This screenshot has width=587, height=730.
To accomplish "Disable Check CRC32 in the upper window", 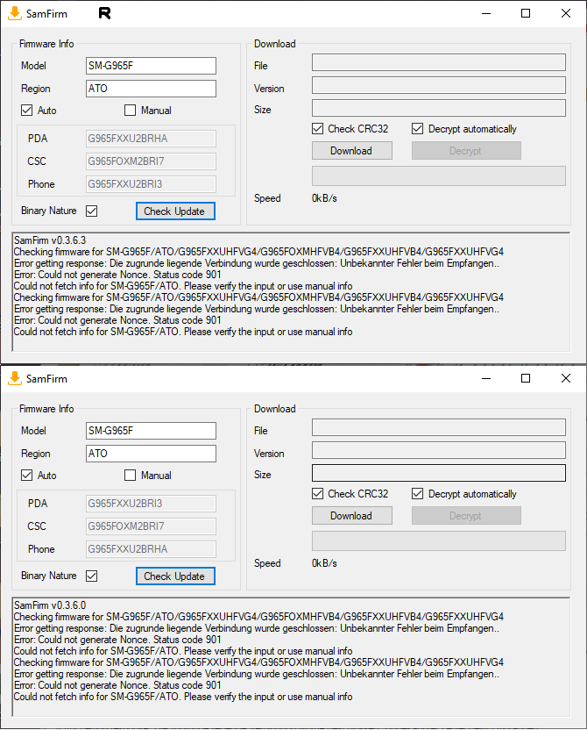I will [318, 129].
